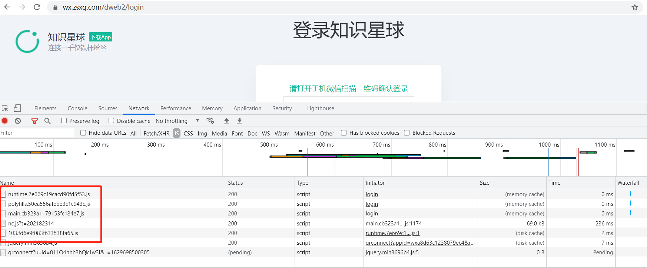
Task: Open the Sources tab
Action: [108, 108]
